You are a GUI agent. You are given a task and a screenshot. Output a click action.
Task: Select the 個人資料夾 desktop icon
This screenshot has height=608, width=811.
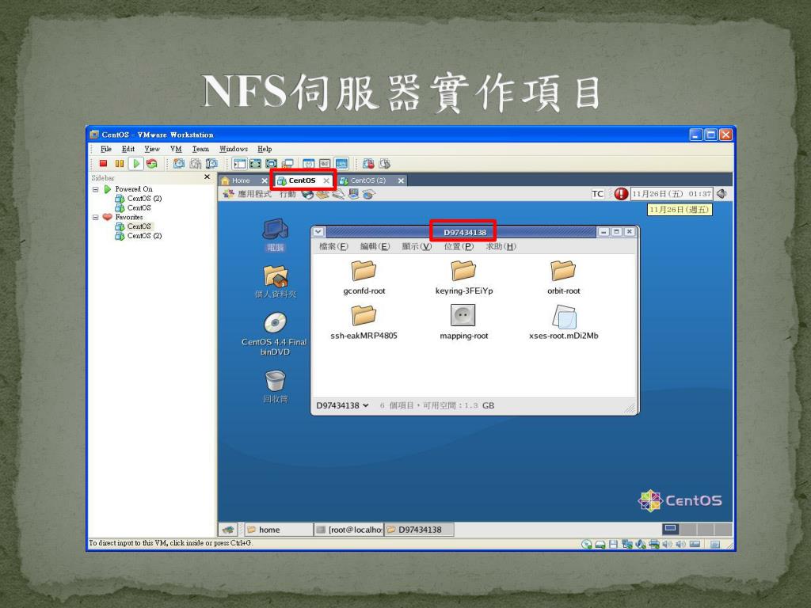(x=276, y=282)
